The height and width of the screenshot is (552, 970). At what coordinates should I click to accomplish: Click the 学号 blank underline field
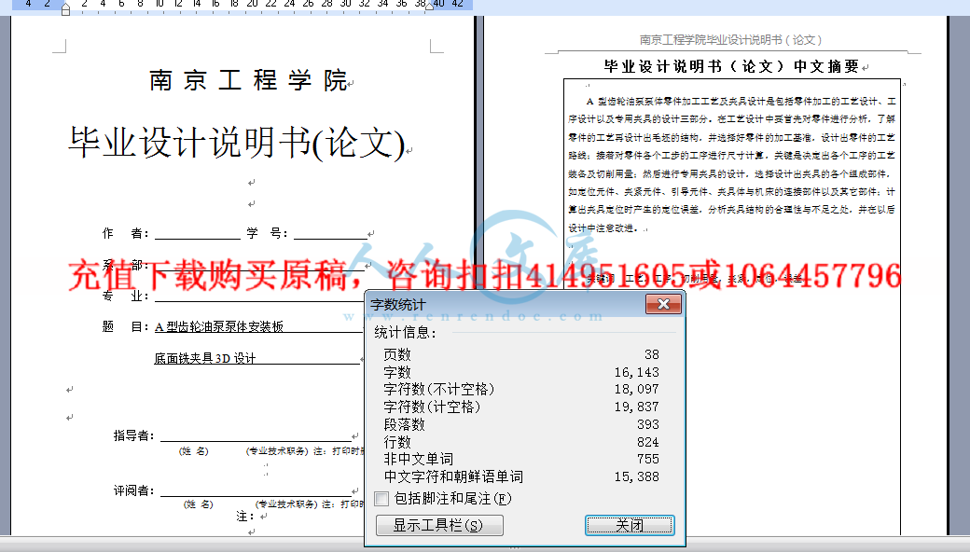point(330,234)
